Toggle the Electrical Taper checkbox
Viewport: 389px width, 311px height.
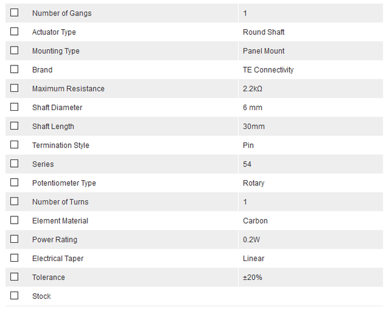pos(14,258)
